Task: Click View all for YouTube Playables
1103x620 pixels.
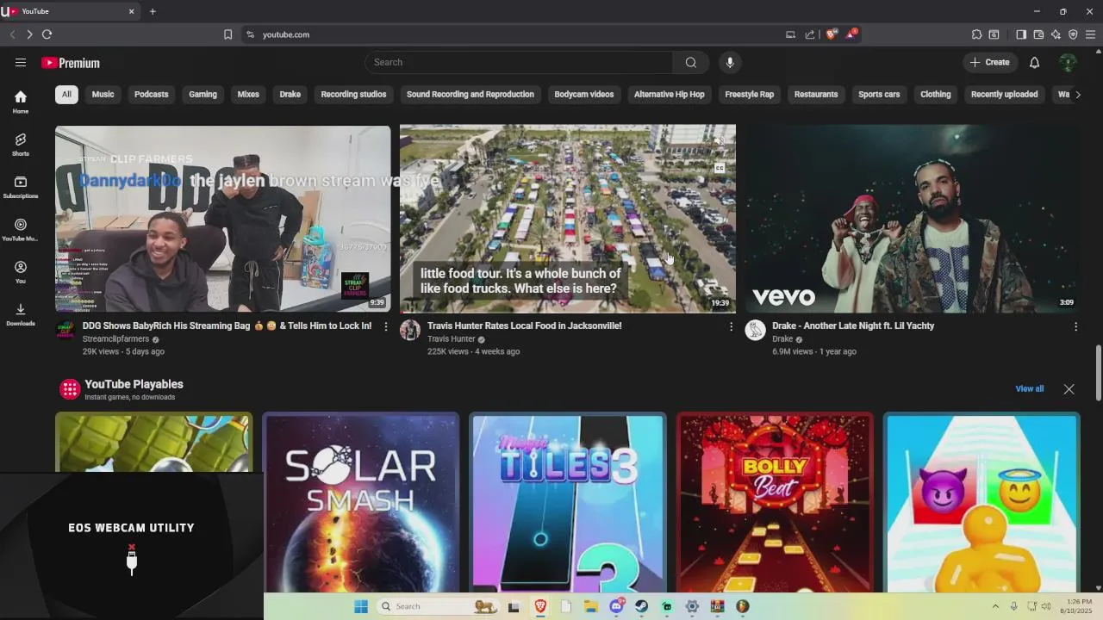Action: (1029, 388)
